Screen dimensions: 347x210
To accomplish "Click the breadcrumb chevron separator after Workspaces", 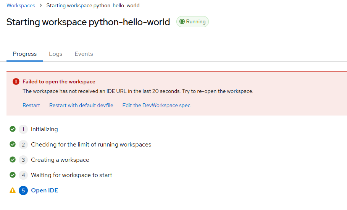I will [40, 6].
